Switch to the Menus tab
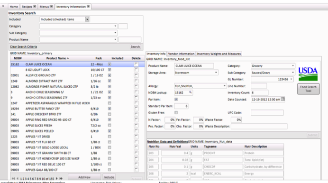Image resolution: width=328 pixels, height=183 pixels. pos(44,7)
